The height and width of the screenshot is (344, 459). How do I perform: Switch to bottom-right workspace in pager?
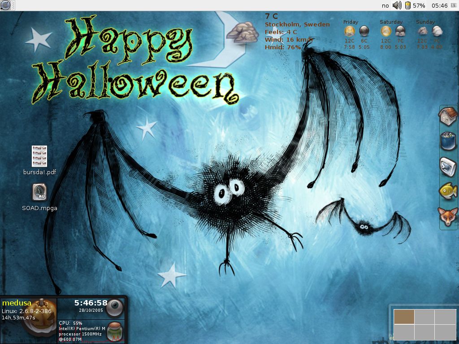pos(445,332)
